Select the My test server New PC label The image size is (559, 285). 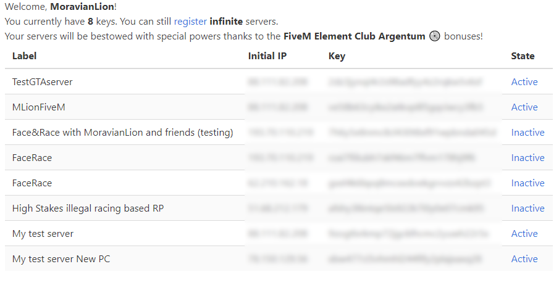(61, 259)
